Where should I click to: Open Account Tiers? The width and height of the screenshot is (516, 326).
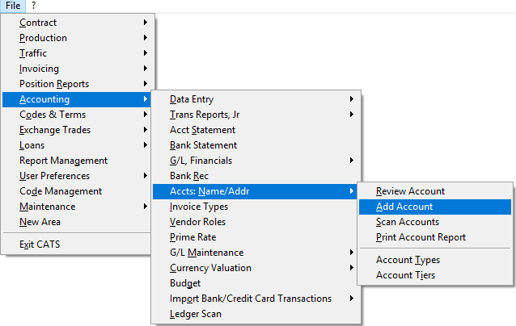point(435,275)
